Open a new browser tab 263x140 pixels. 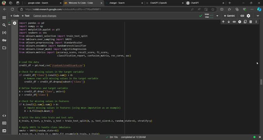(x=230, y=3)
